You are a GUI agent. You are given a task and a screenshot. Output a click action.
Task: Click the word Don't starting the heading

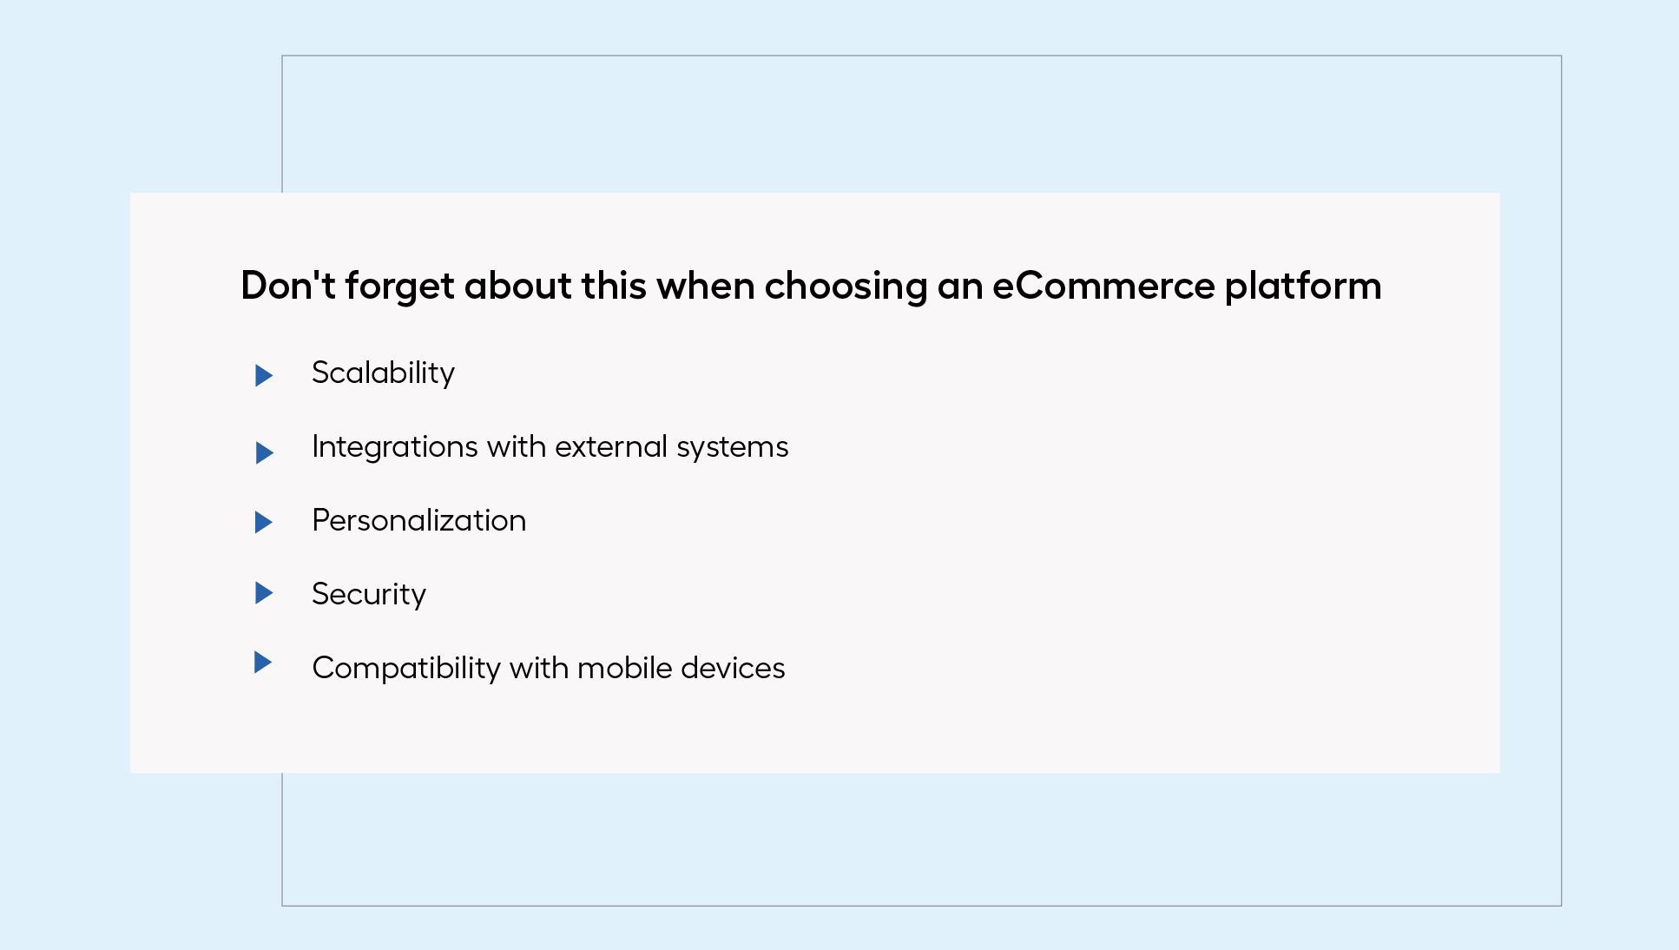[288, 286]
